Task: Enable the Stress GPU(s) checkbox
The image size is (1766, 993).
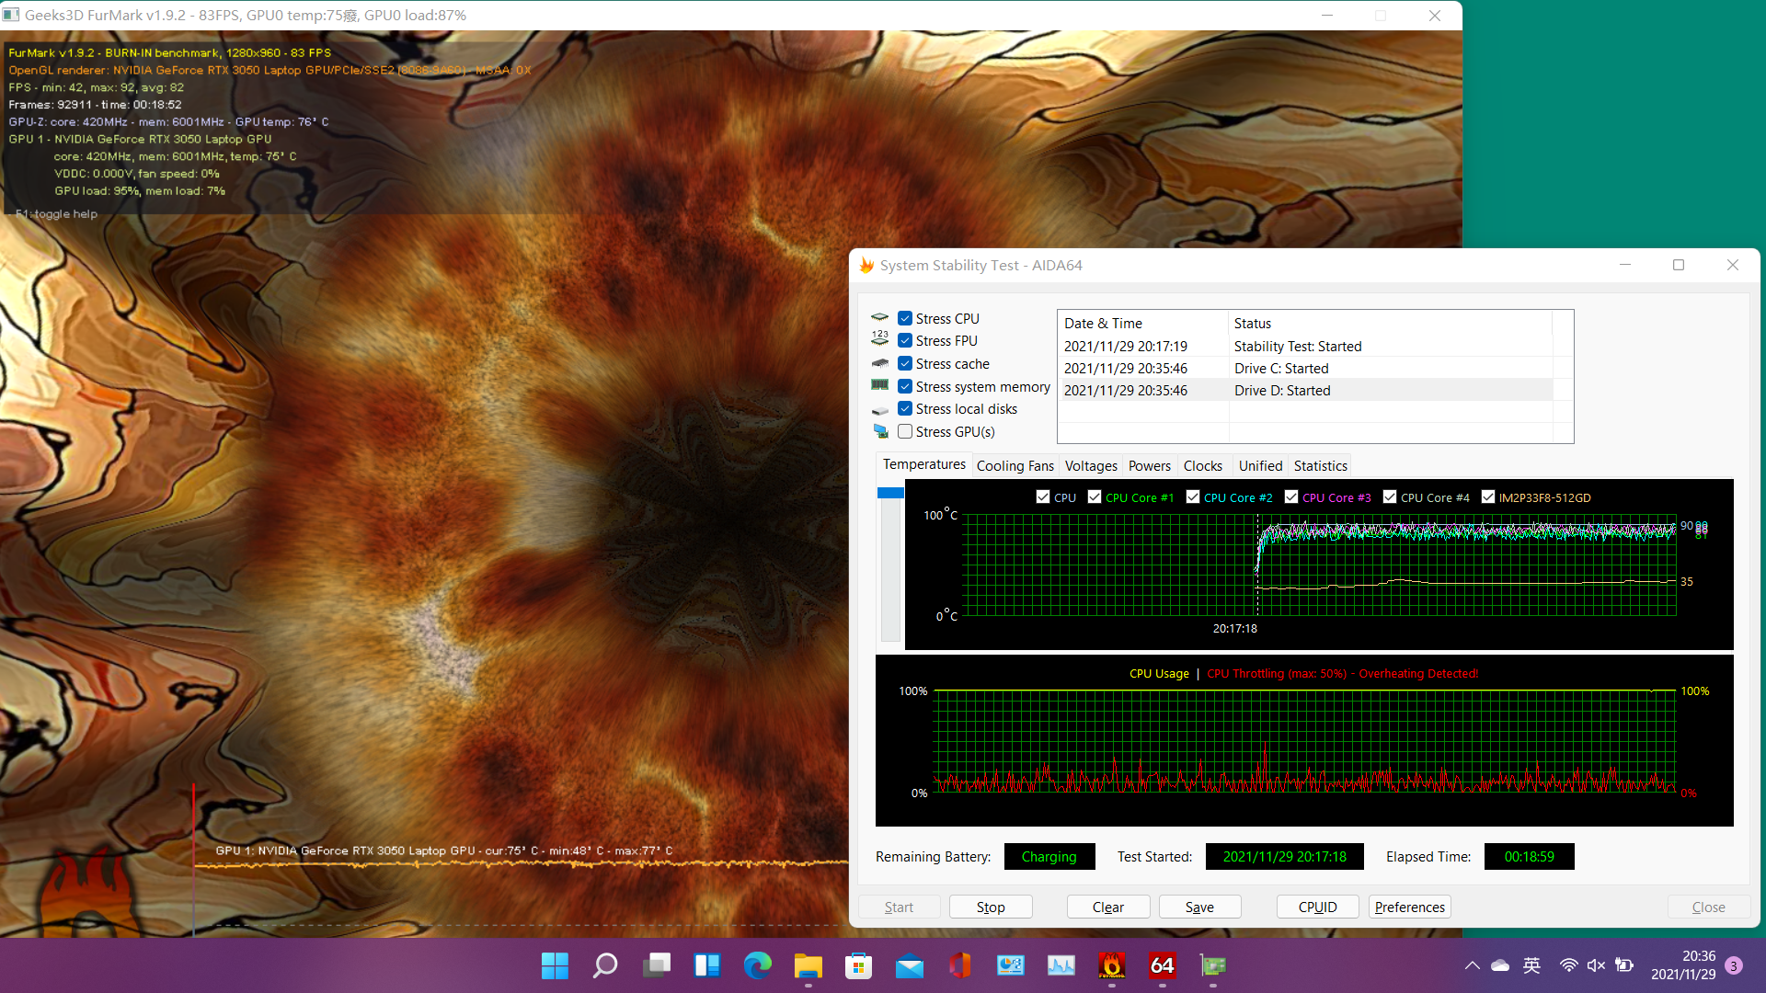Action: point(905,431)
